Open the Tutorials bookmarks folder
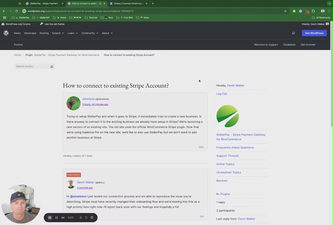The height and width of the screenshot is (225, 333). coord(91,17)
